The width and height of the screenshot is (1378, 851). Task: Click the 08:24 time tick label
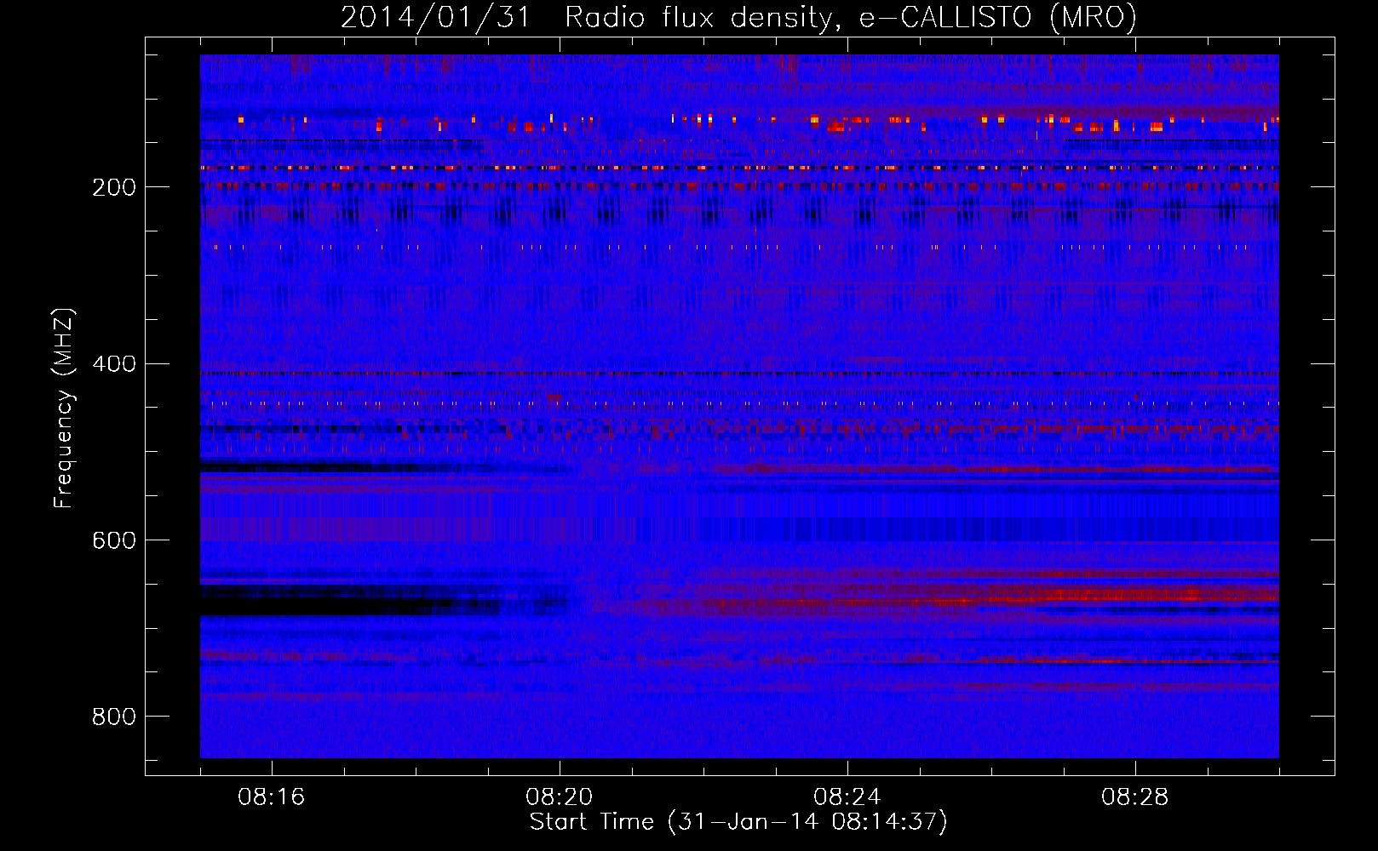[847, 797]
